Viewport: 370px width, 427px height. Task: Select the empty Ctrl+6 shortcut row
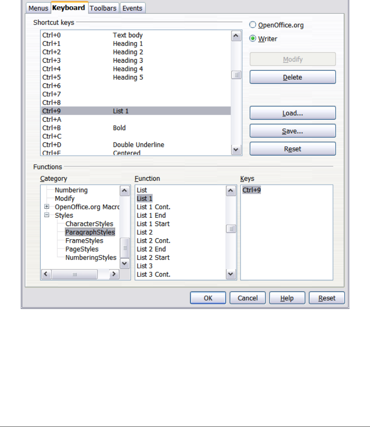[136, 86]
